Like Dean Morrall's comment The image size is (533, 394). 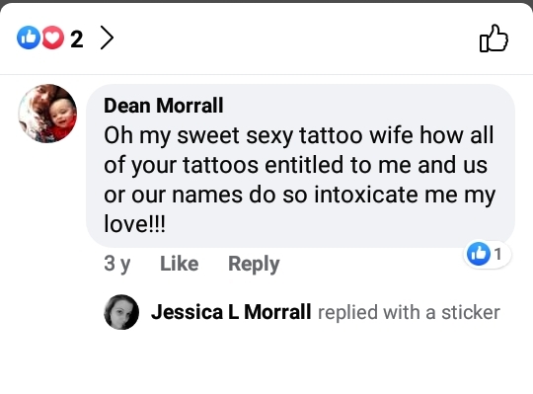coord(179,264)
